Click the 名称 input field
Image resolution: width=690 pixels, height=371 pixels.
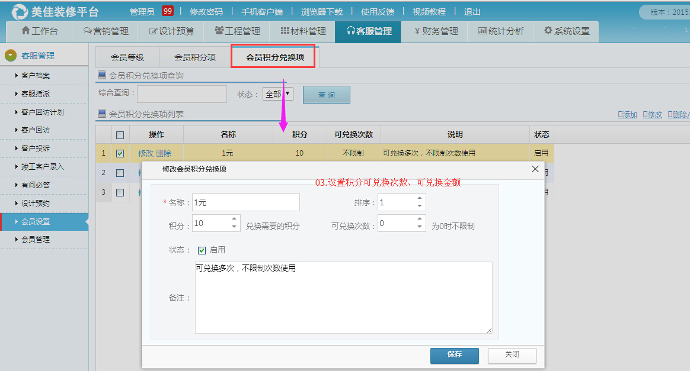pos(246,202)
